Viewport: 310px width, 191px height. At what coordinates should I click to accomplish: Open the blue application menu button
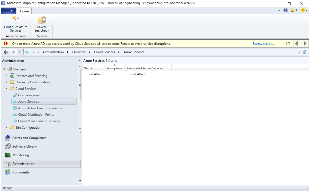tap(8, 11)
